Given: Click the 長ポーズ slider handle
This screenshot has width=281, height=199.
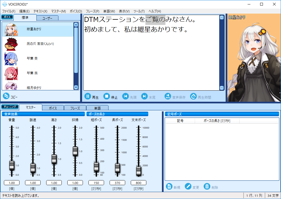Looking at the screenshot, I should 117,168.
